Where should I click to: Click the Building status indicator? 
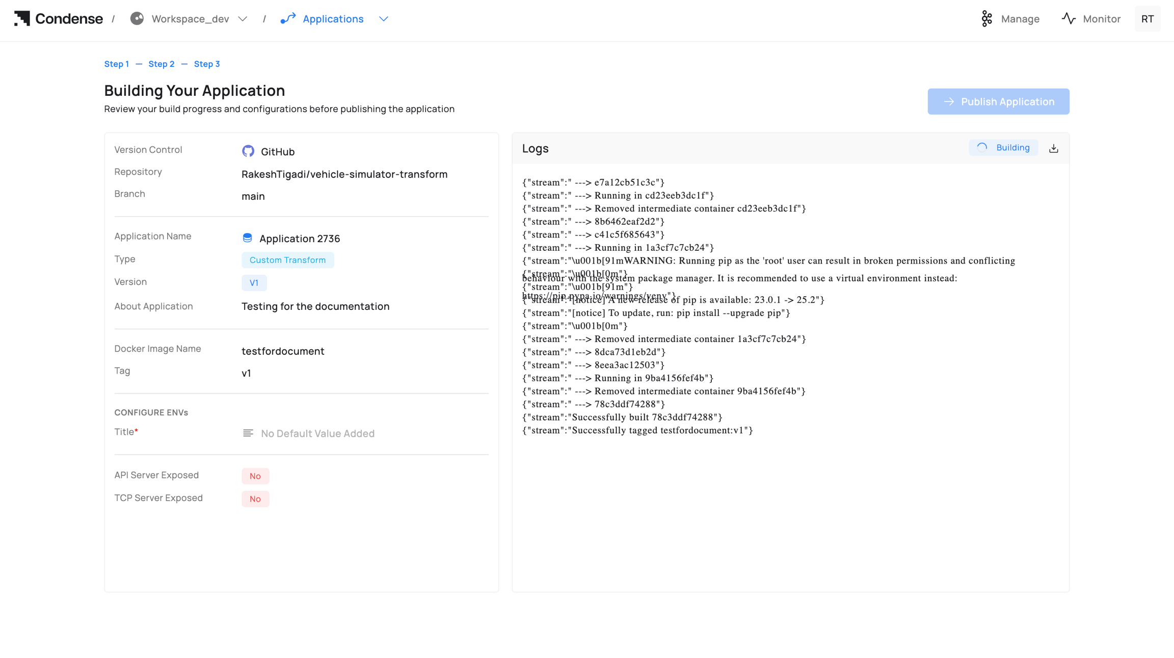click(x=1003, y=148)
